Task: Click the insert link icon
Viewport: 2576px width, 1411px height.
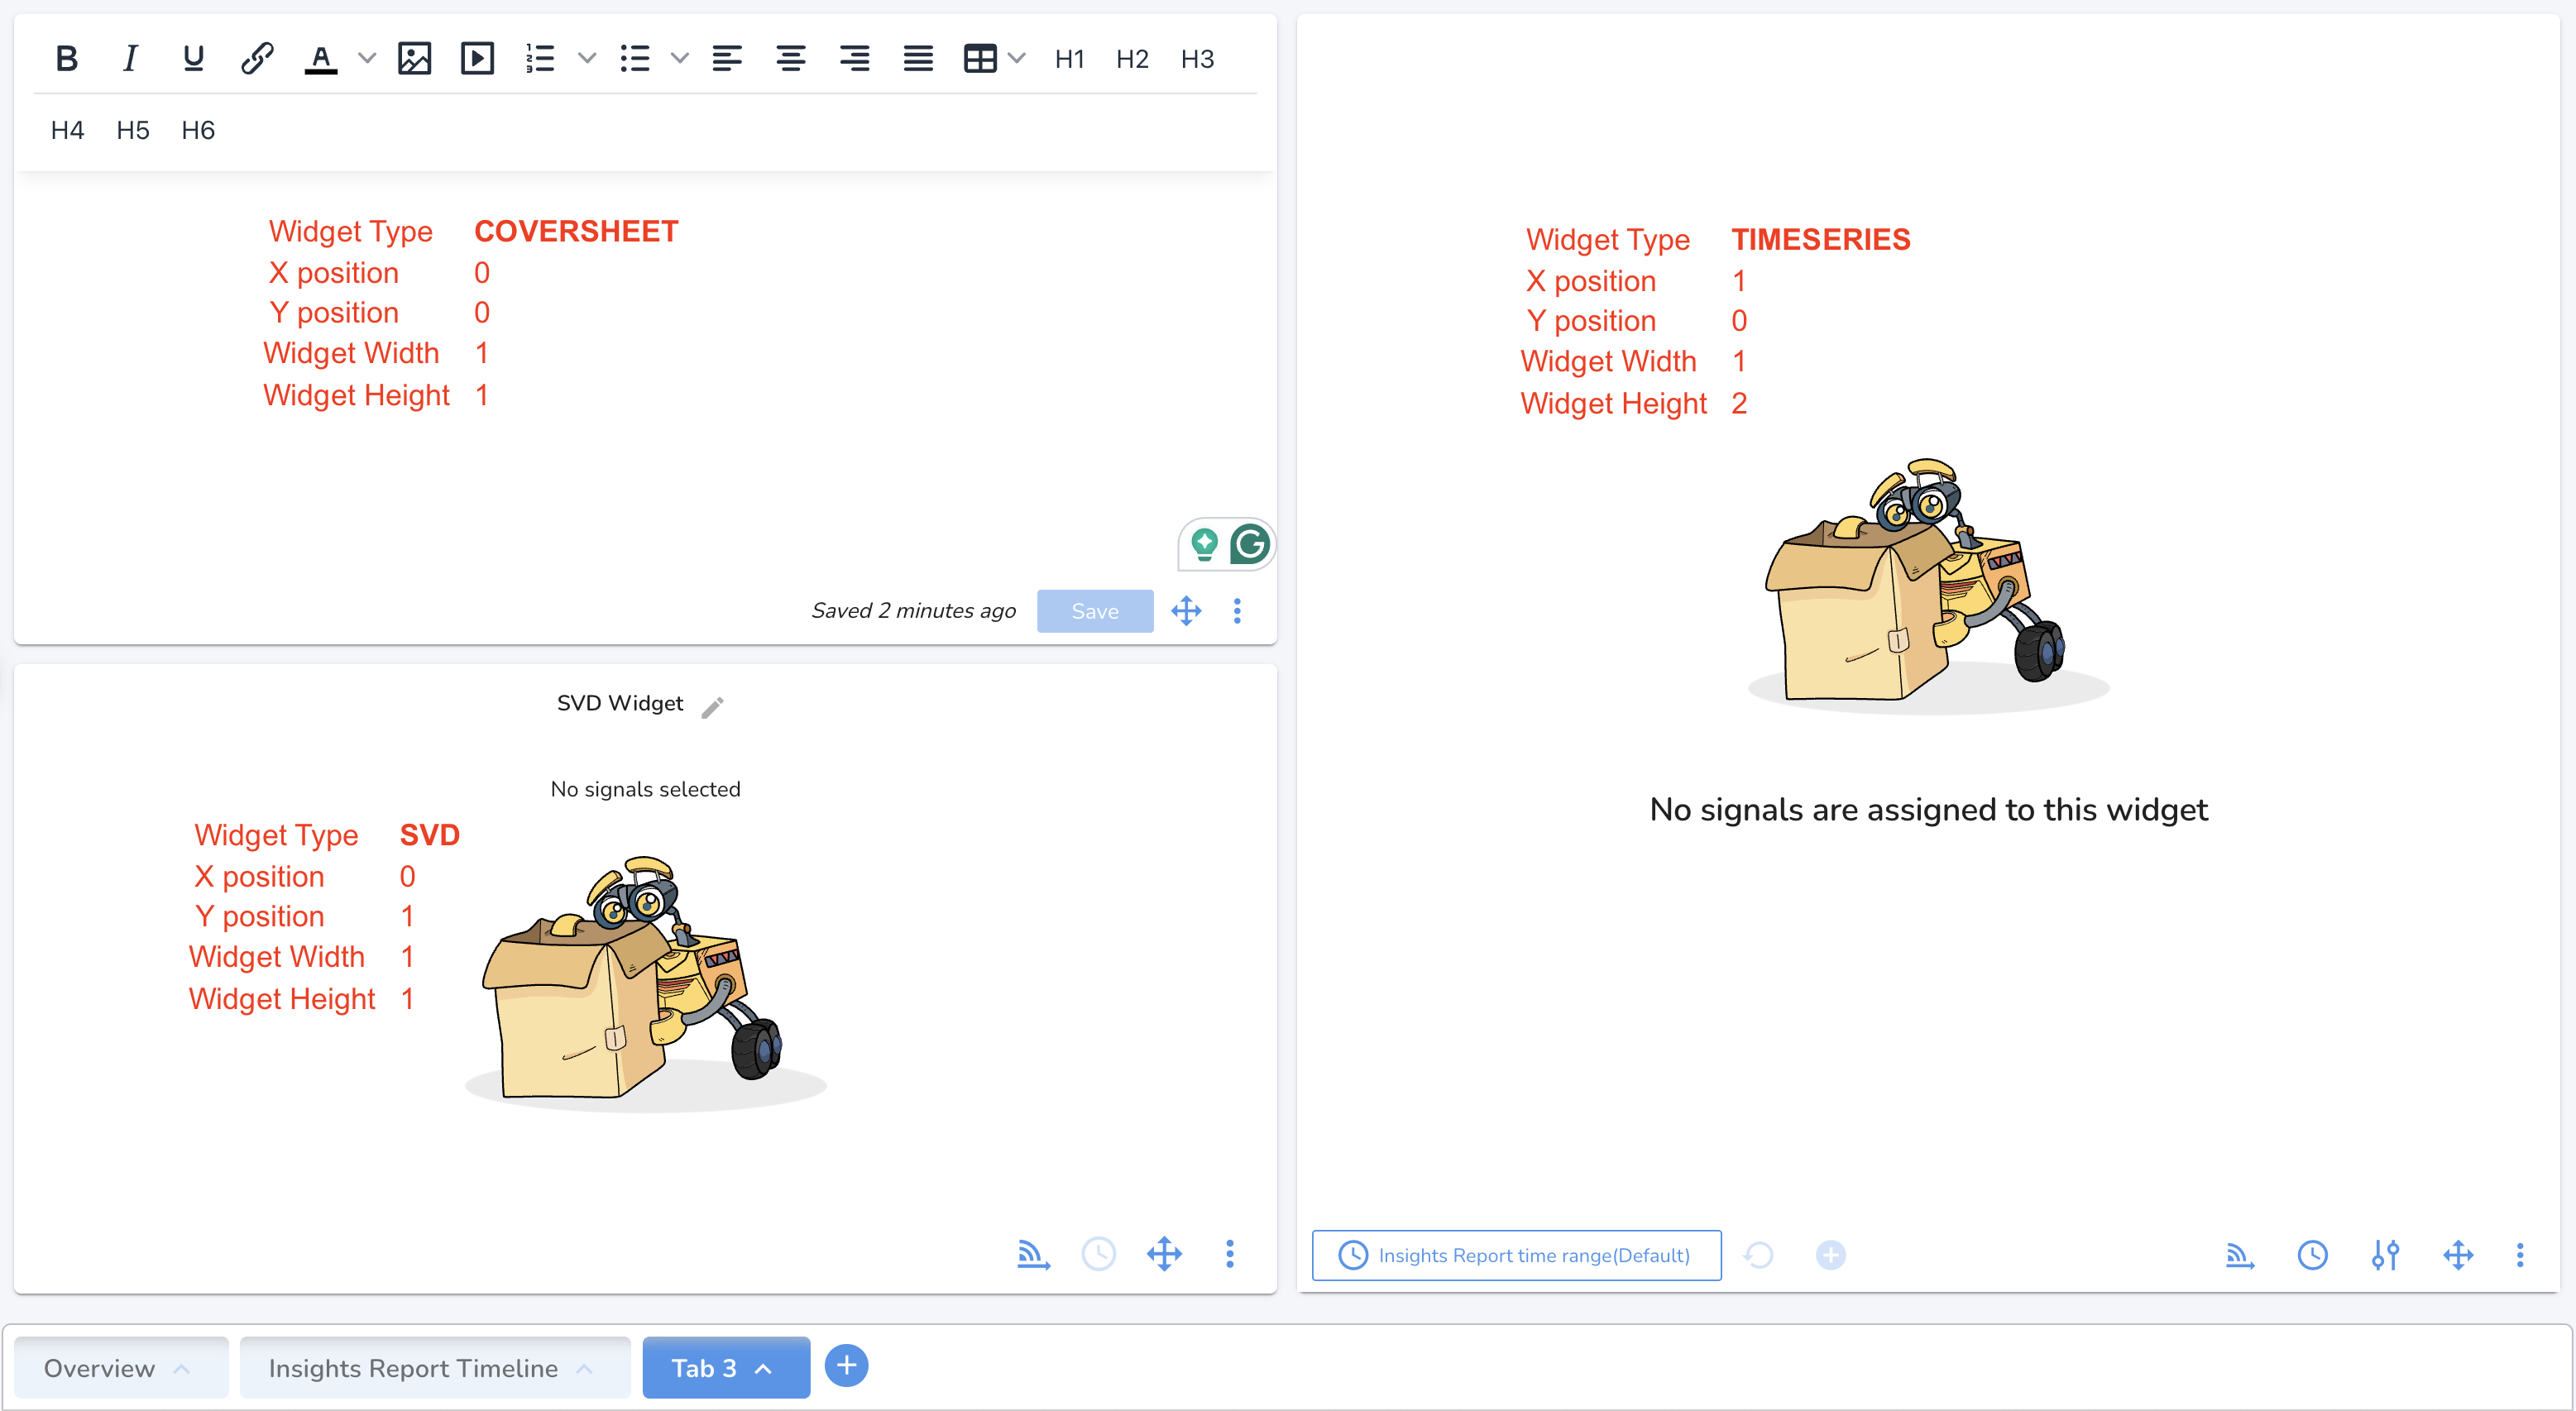Action: (257, 59)
